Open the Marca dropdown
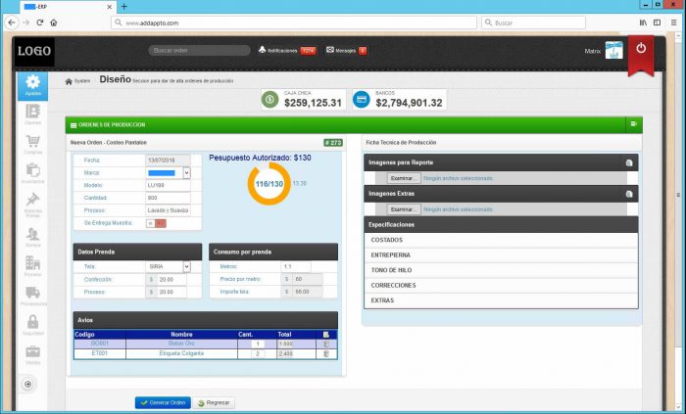Screen dimensions: 686x414 (x=186, y=172)
